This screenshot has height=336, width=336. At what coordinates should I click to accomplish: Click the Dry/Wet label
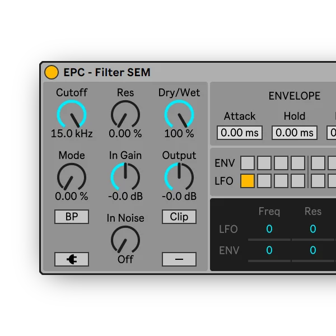click(x=179, y=93)
